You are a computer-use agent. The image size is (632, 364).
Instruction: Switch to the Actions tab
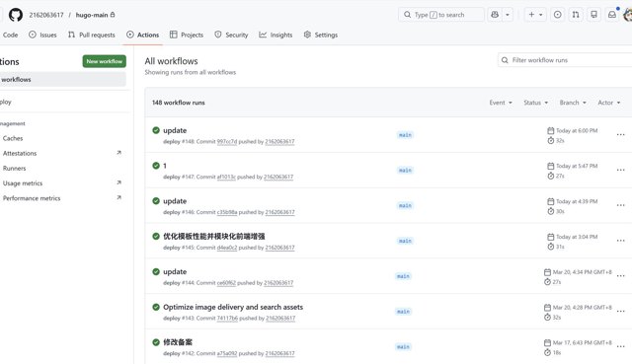click(x=142, y=36)
